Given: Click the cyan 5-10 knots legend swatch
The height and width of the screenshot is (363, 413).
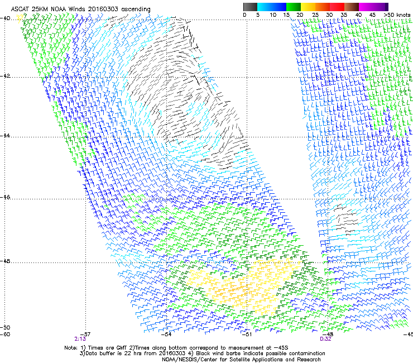Looking at the screenshot, I should [x=265, y=7].
